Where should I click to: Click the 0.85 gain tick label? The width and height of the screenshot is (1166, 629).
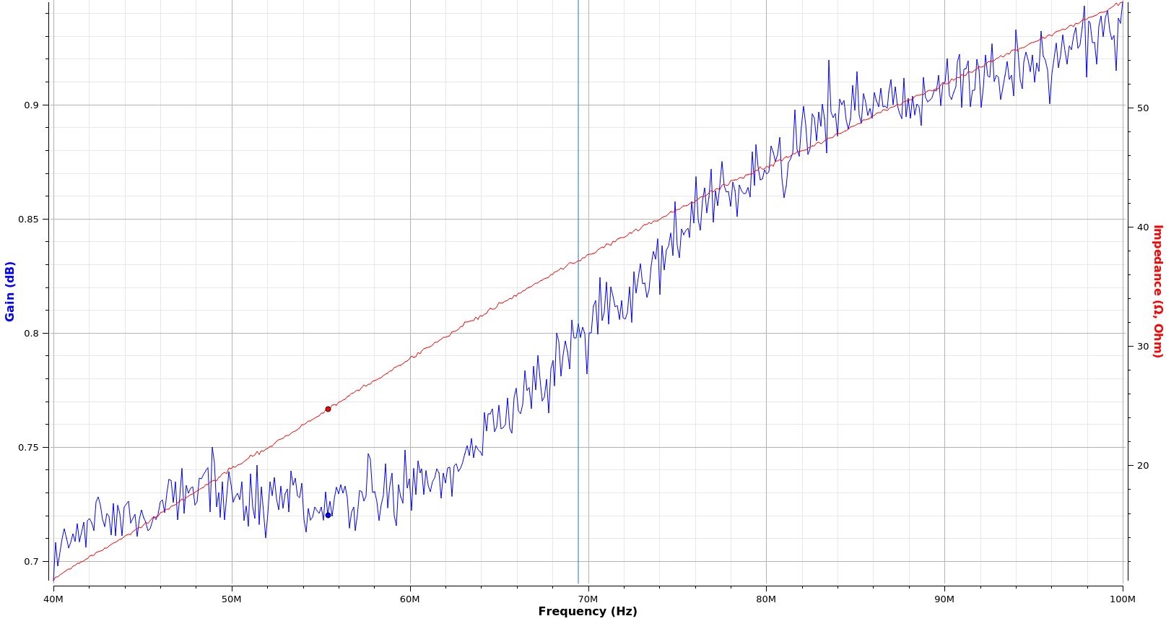coord(29,220)
